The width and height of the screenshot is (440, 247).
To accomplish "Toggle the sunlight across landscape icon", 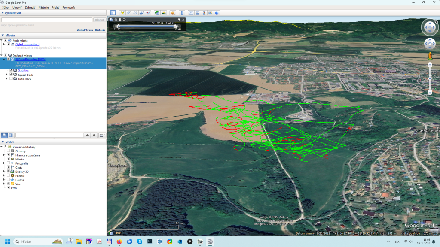I will [x=164, y=13].
